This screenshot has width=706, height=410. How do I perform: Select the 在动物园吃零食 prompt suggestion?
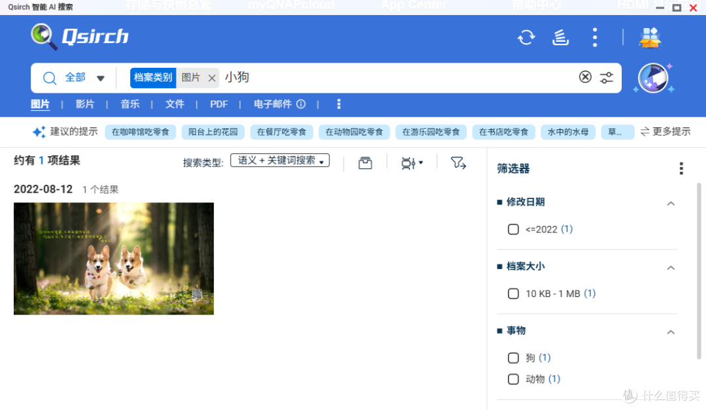(x=354, y=132)
